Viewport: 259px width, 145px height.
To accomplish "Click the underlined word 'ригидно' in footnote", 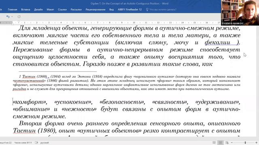I will click(x=19, y=89).
